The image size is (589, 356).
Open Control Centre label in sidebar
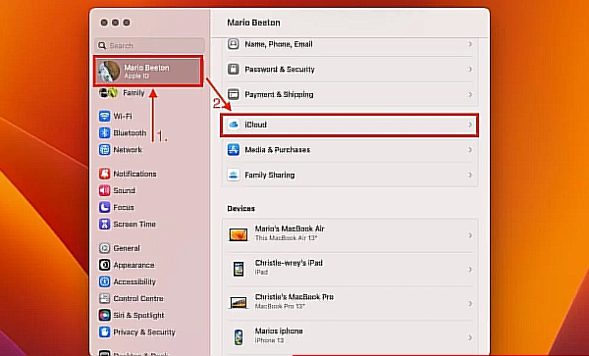[138, 298]
